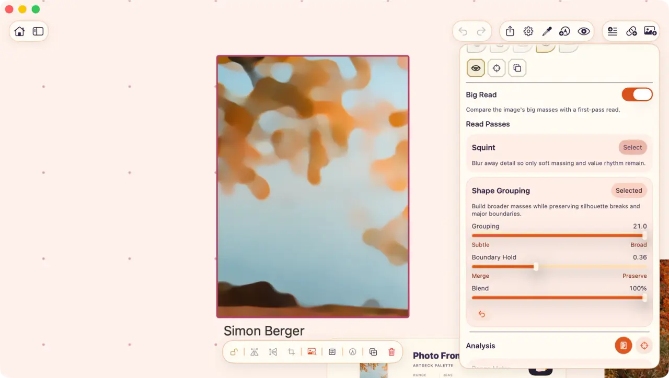Select the Crop tool
669x378 pixels.
[291, 352]
